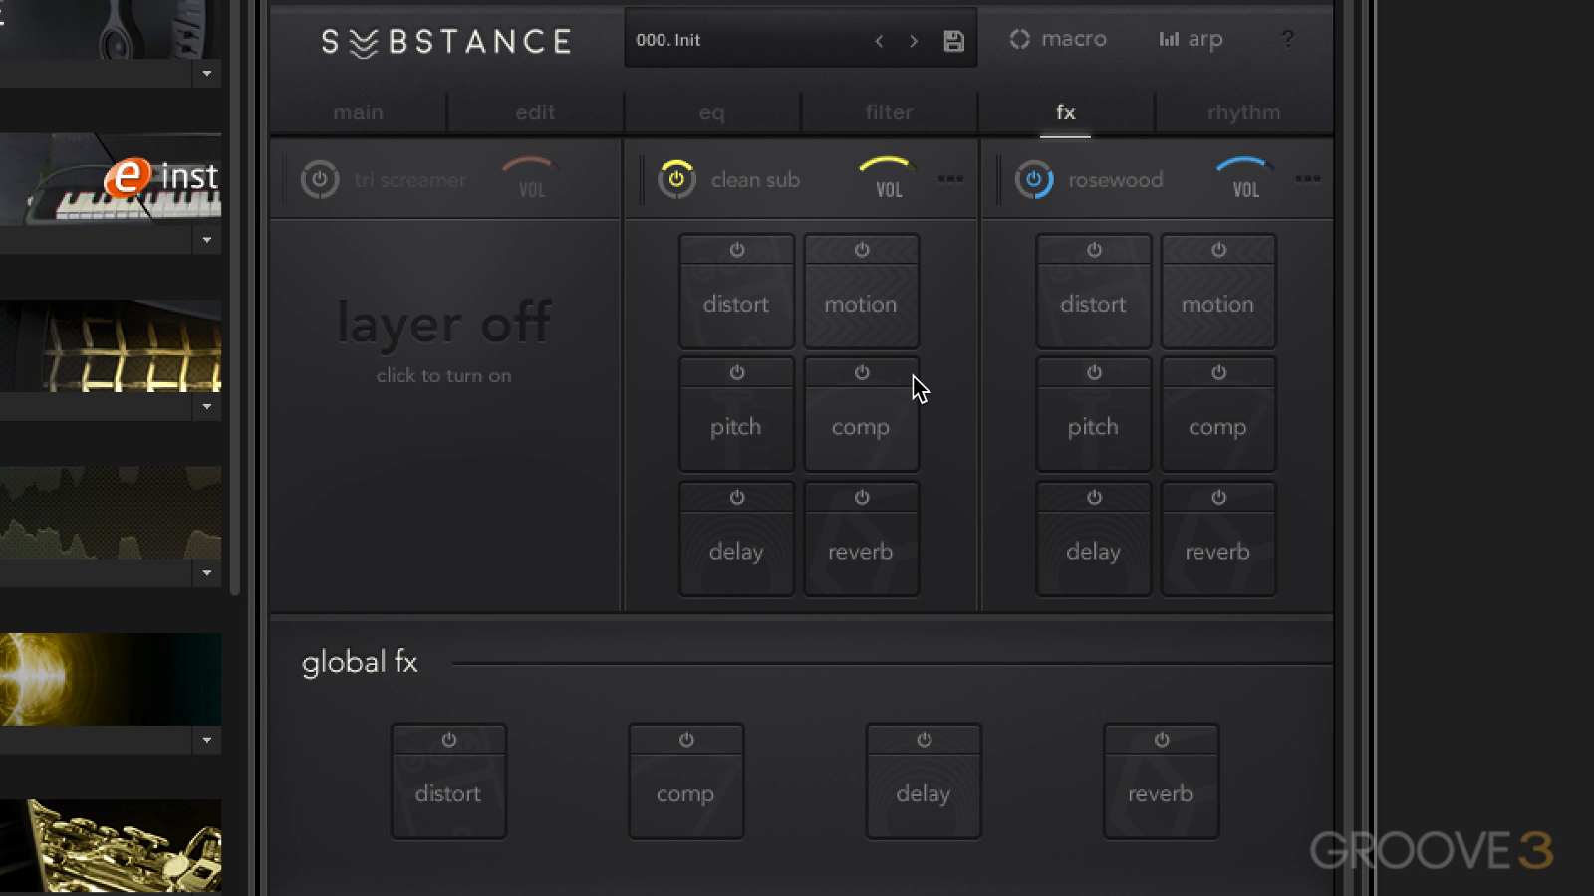Expand the dropdown below the gold saxophone-wave thumbnail
The height and width of the screenshot is (896, 1594).
(x=207, y=740)
